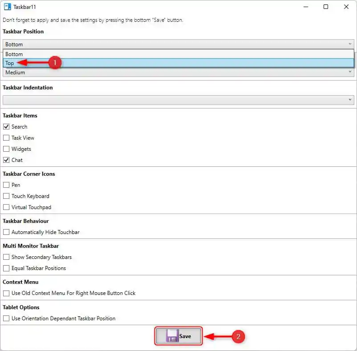Click the Tablet Options heading
The image size is (357, 351).
click(21, 307)
